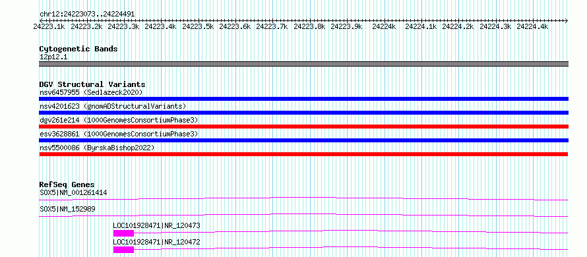The width and height of the screenshot is (587, 257).
Task: Select the DGV Structural Variants track title
Action: pos(92,84)
